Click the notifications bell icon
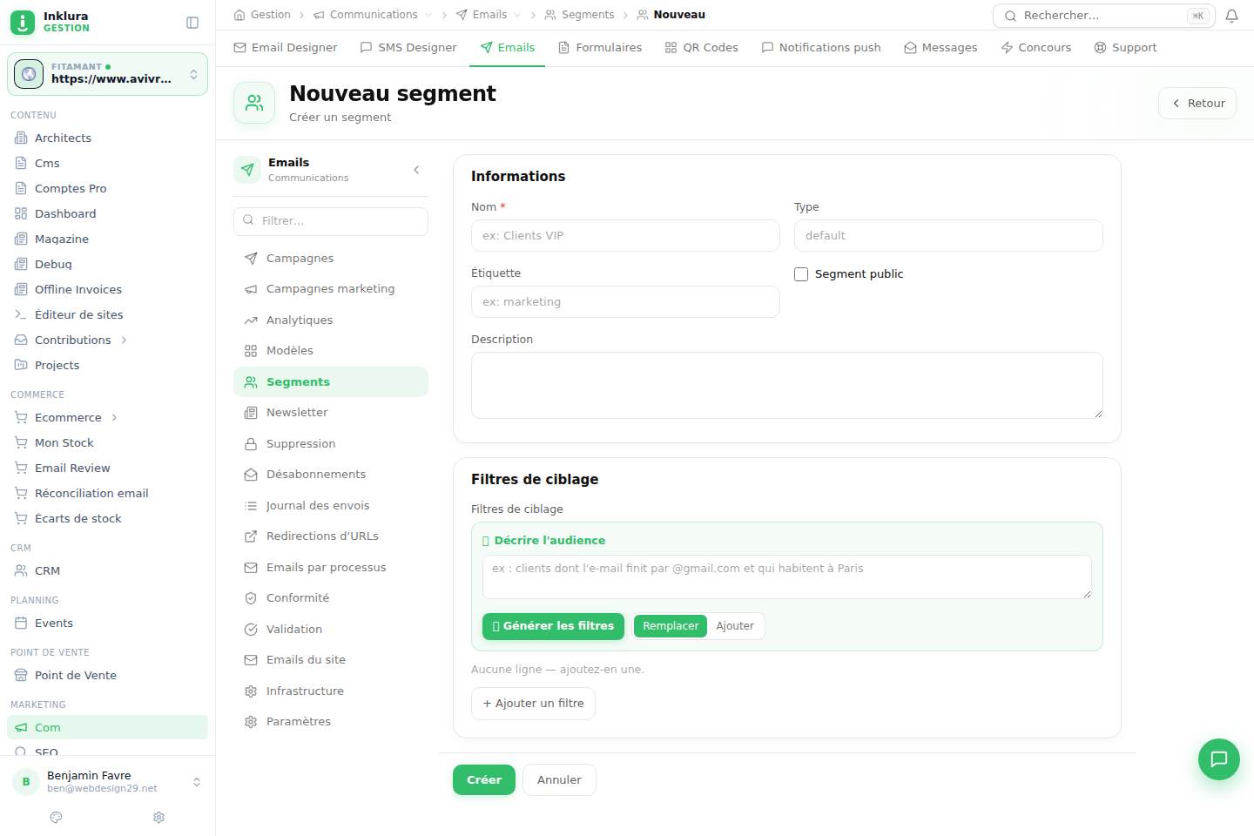The image size is (1254, 836). [x=1231, y=16]
